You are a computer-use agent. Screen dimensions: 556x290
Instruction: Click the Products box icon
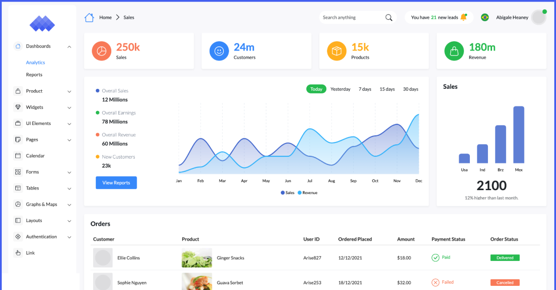336,51
